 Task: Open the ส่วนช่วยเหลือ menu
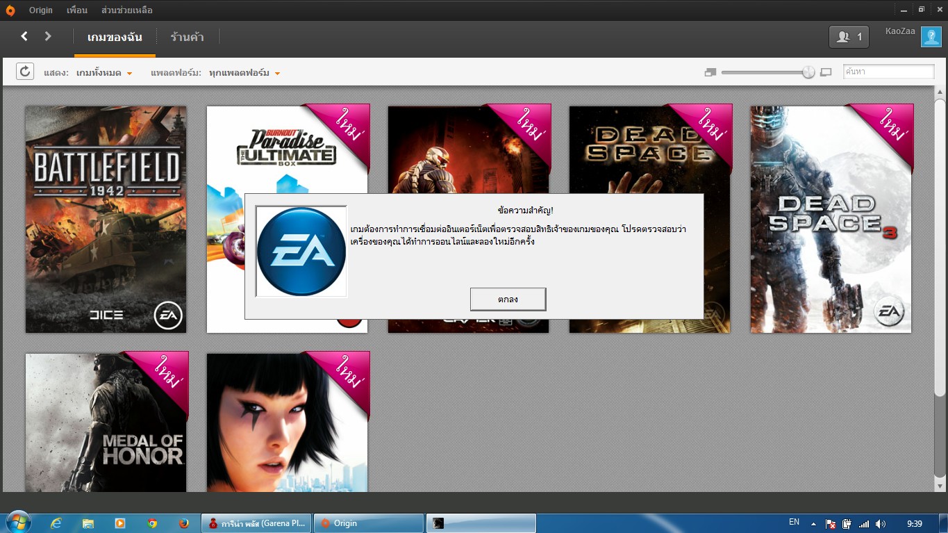[126, 10]
